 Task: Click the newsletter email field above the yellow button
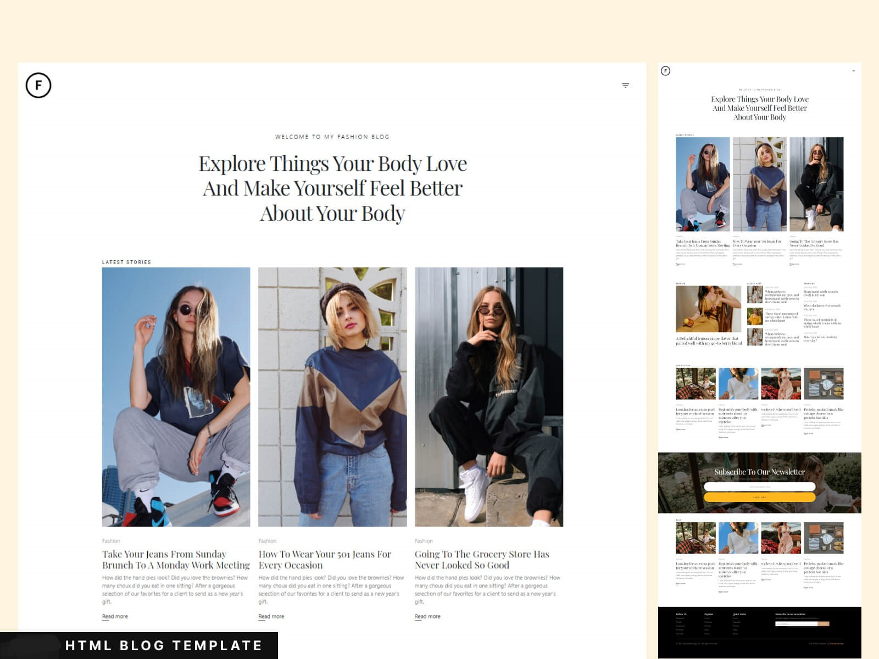tap(759, 487)
